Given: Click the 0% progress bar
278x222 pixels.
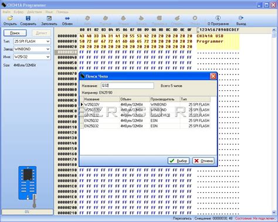Looking at the screenshot, I should point(28,211).
